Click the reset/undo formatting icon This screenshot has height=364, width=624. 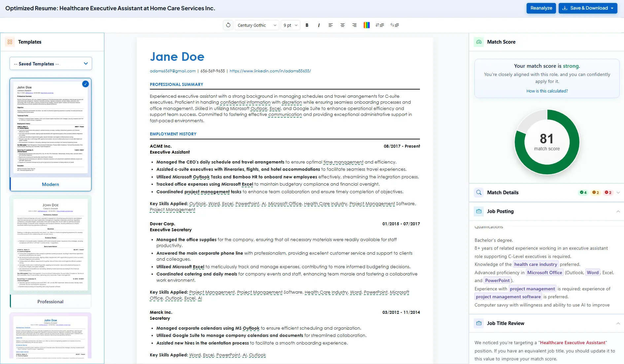pos(228,25)
